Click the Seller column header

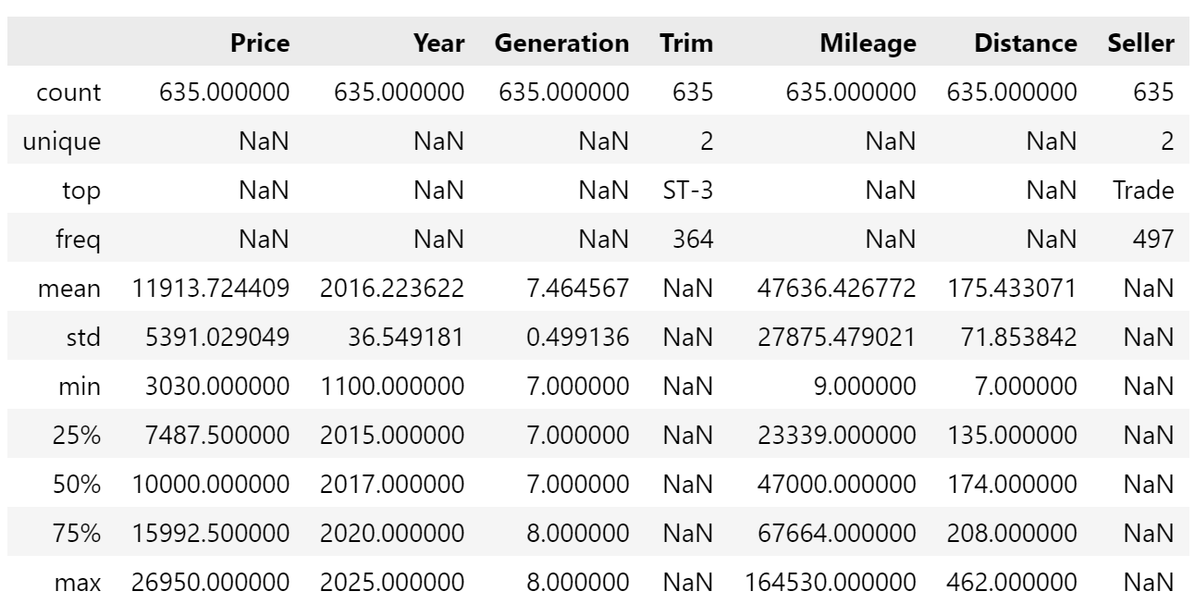(1141, 43)
